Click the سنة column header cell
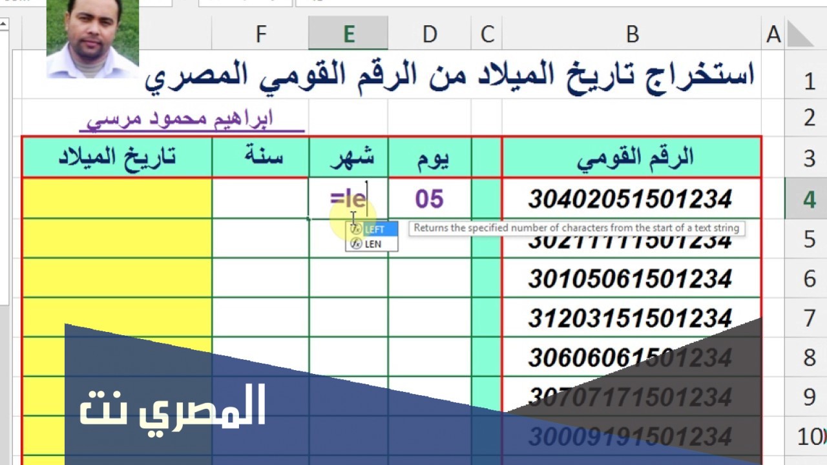 pyautogui.click(x=260, y=157)
